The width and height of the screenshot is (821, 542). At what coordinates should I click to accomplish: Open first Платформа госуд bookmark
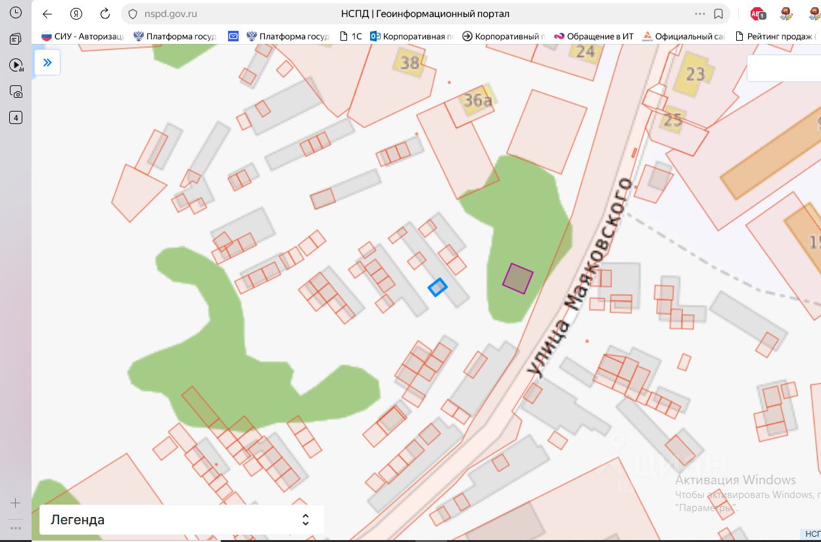pos(175,37)
